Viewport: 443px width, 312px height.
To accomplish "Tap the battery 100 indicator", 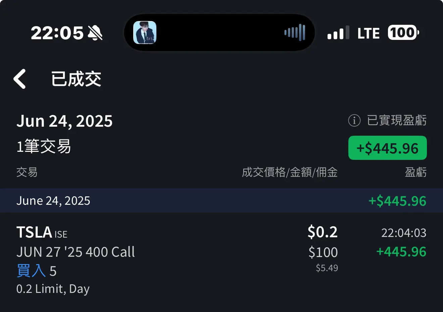I will (x=403, y=33).
